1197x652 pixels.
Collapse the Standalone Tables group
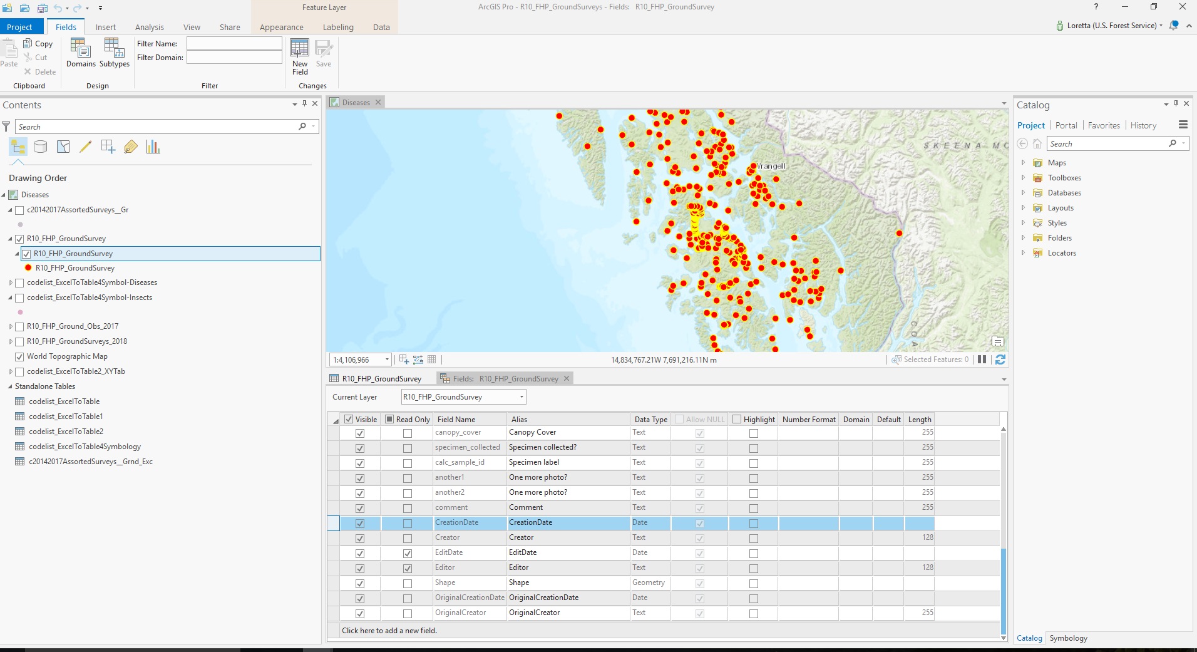pyautogui.click(x=10, y=386)
